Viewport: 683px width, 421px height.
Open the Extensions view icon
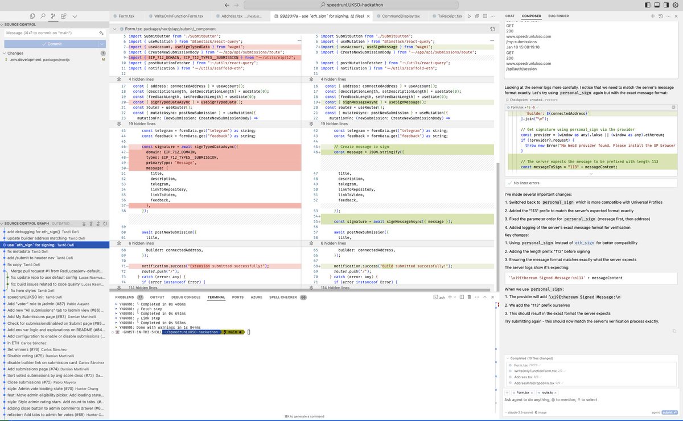pos(64,17)
